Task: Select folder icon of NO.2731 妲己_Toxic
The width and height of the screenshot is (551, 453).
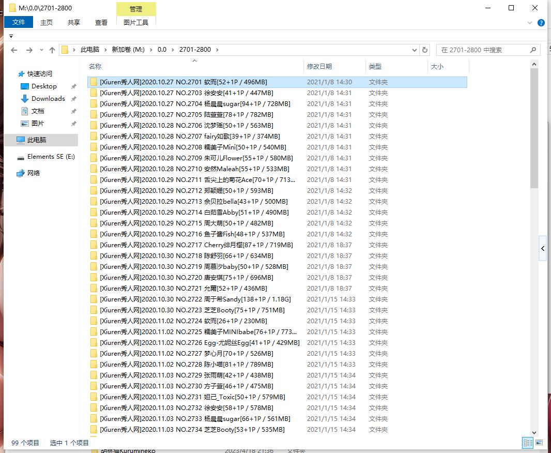Action: pyautogui.click(x=94, y=397)
